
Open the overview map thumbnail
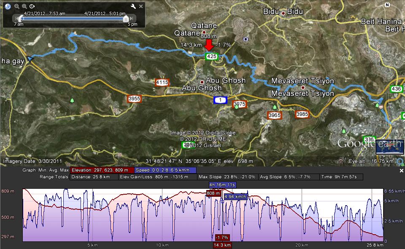[x=389, y=147]
